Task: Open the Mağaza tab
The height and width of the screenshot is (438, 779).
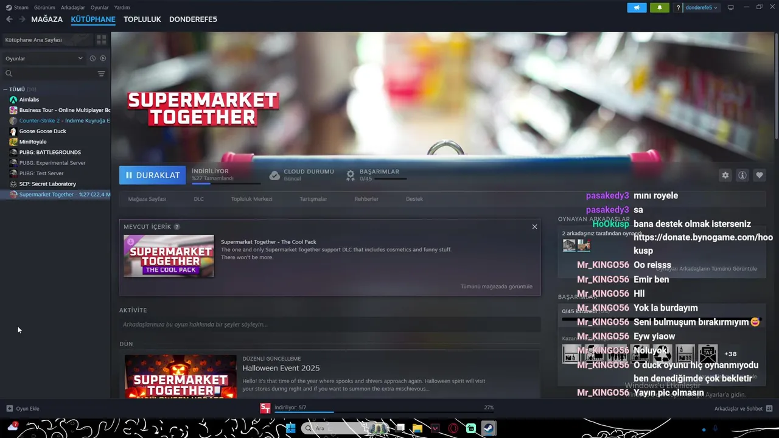Action: point(47,19)
